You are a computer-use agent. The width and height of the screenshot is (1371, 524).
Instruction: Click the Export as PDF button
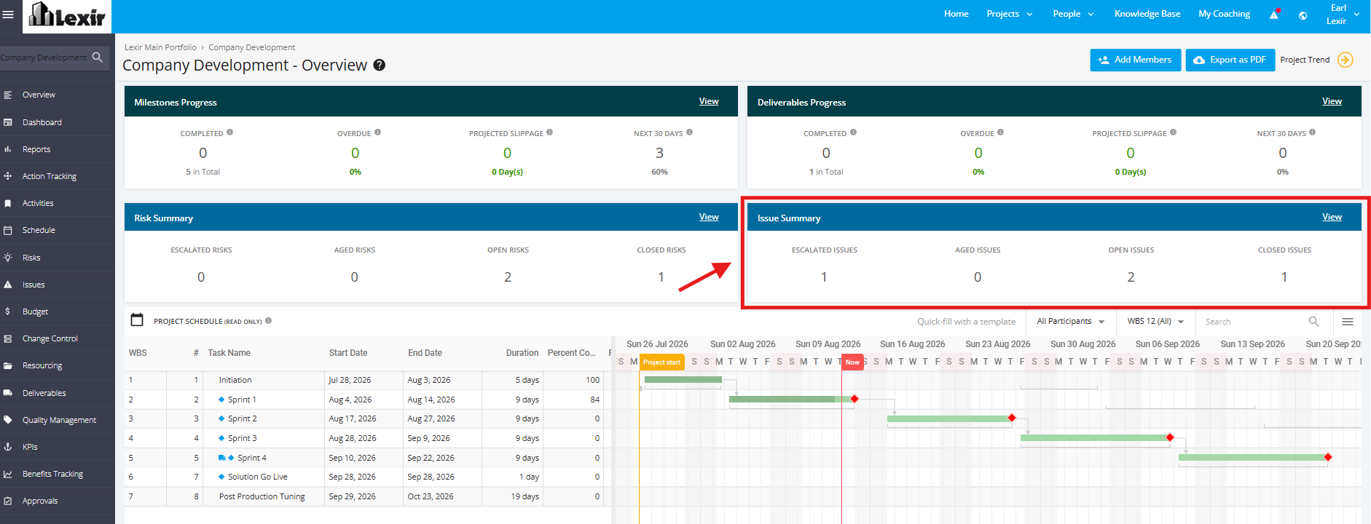[1230, 60]
